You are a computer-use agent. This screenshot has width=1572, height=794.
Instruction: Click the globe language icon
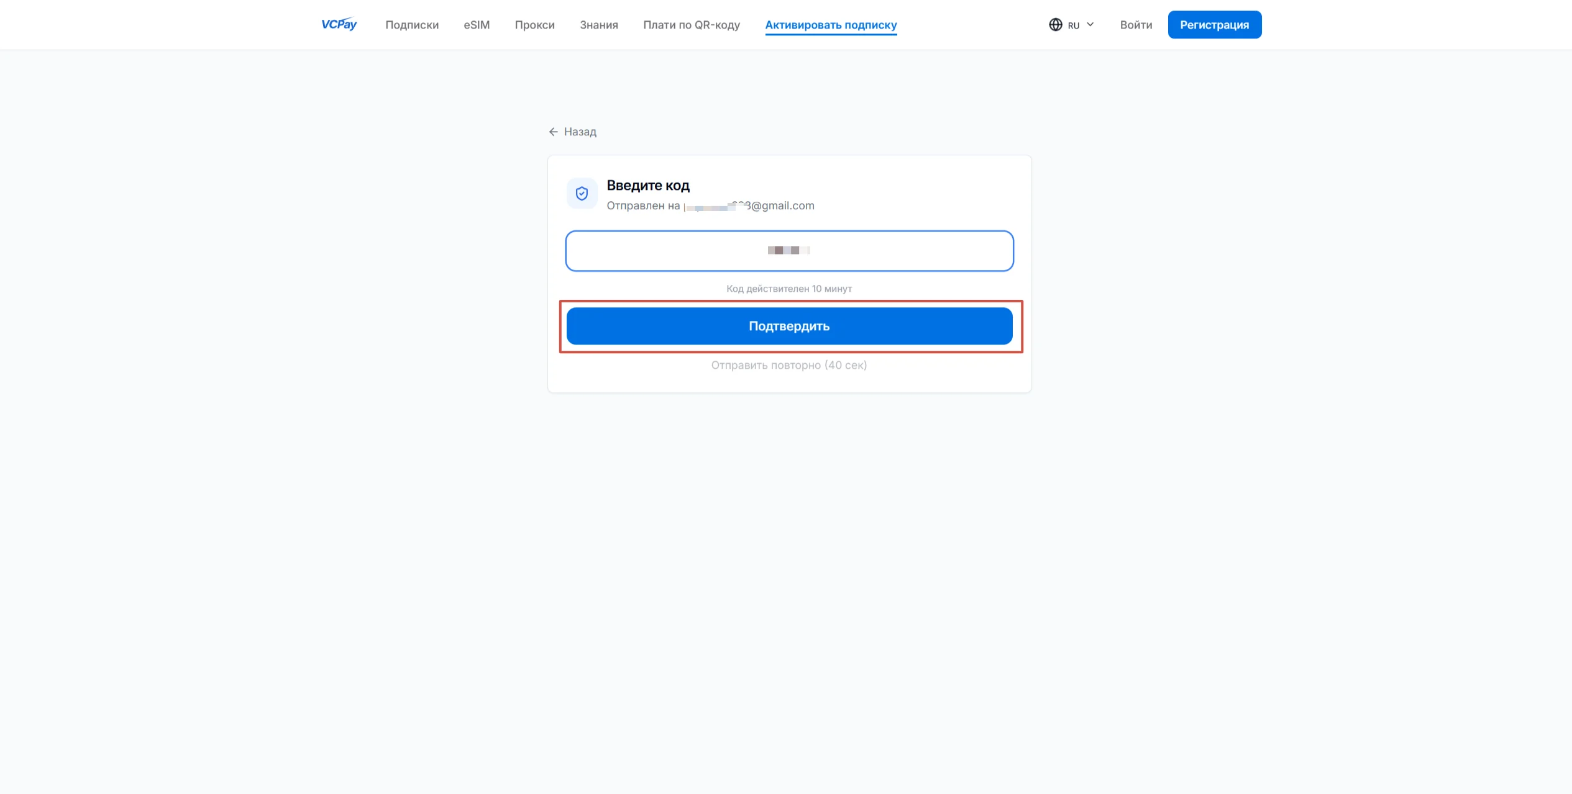coord(1055,25)
